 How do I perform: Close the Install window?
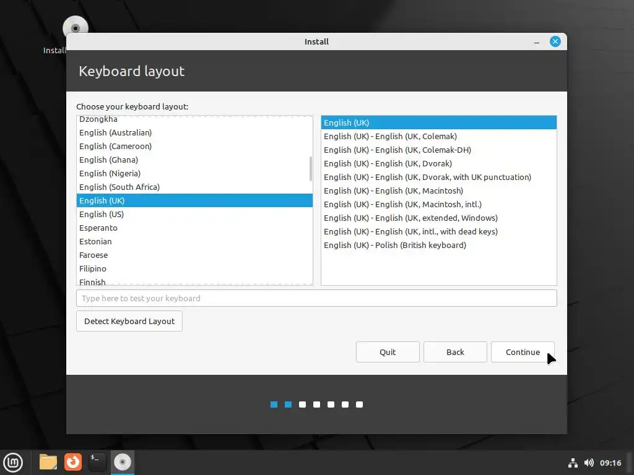pos(555,41)
